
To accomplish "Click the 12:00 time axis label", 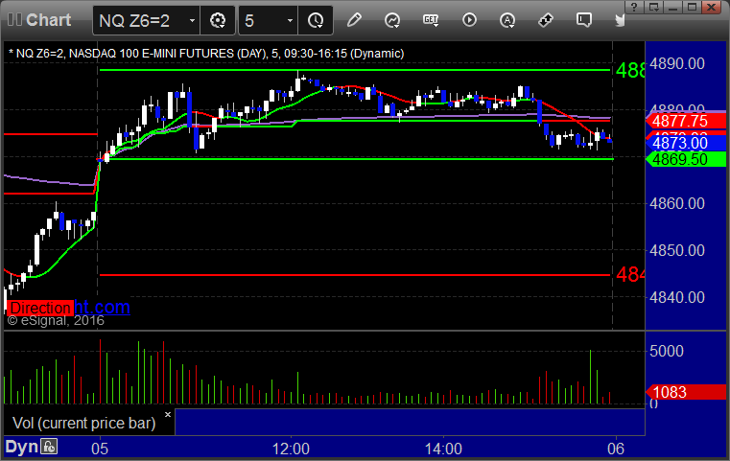I will [x=291, y=449].
